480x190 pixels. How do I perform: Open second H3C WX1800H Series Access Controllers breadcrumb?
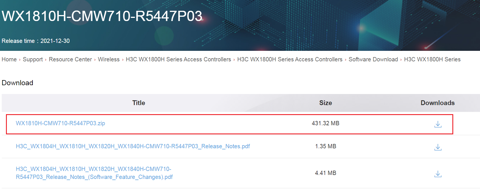coord(290,59)
